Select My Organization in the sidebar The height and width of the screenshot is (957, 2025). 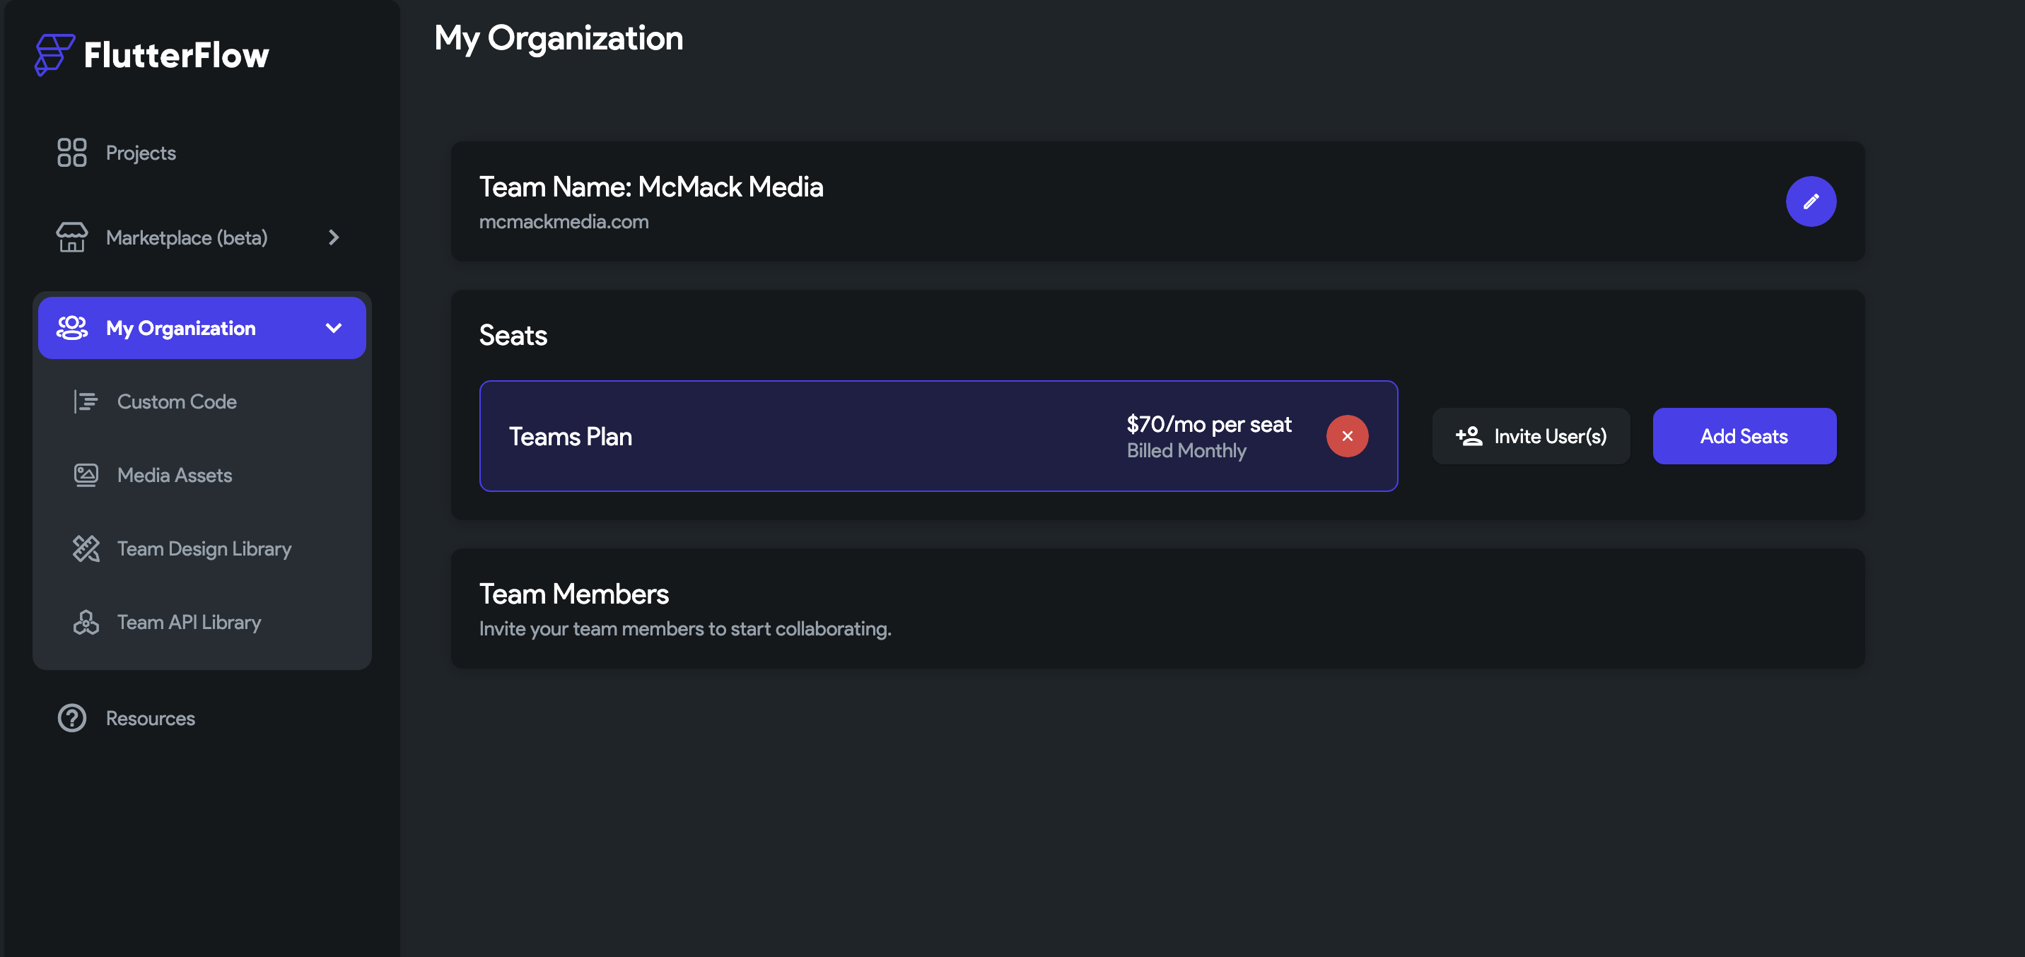pyautogui.click(x=181, y=328)
